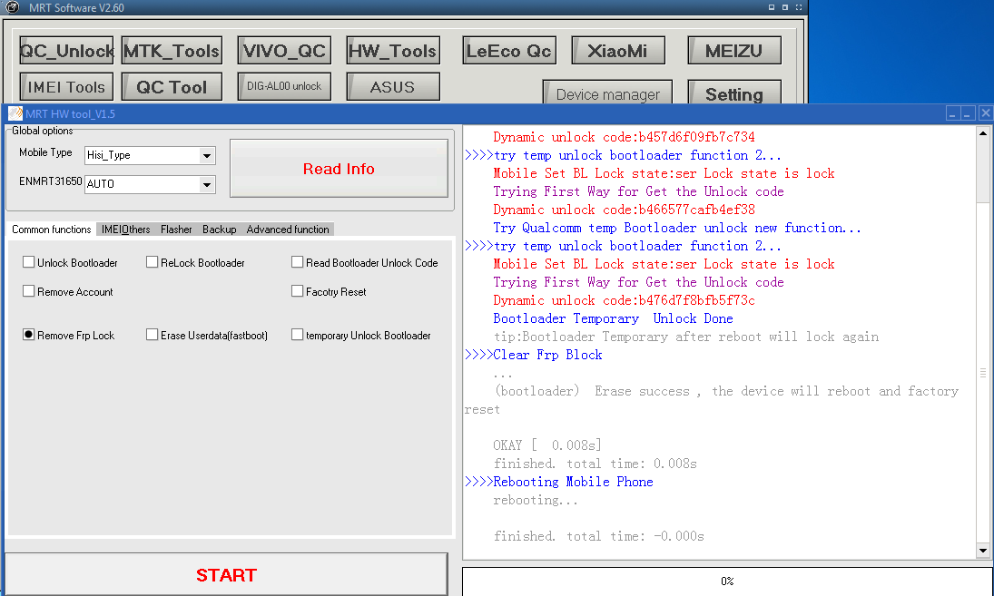Click 'Dynamic unlock code:b457d6f09fb7c734' log line
Screen dimensions: 994x596
click(624, 137)
